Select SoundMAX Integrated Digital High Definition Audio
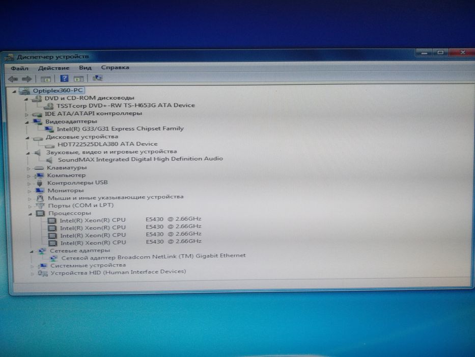Image resolution: width=475 pixels, height=357 pixels. click(141, 159)
